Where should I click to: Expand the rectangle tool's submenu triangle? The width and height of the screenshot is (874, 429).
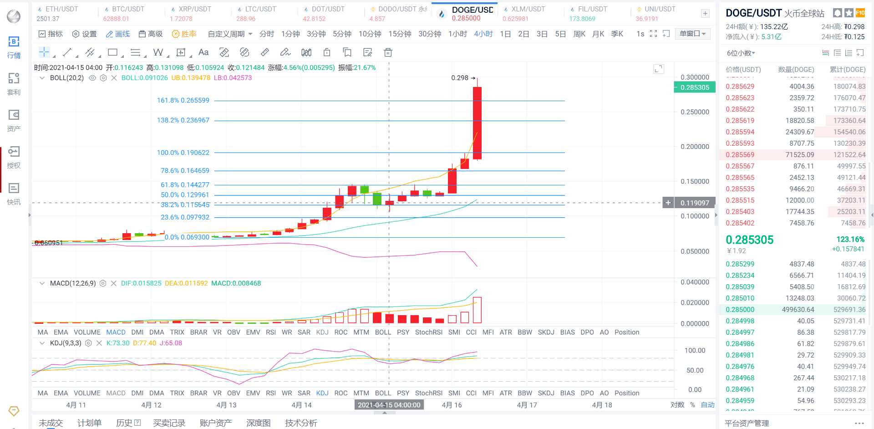[x=122, y=56]
